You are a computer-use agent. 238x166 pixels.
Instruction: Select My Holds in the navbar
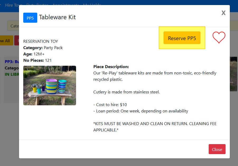(92, 5)
